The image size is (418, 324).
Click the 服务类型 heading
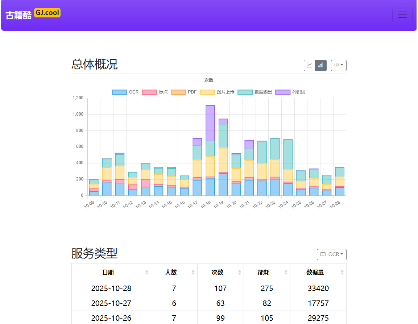[94, 253]
